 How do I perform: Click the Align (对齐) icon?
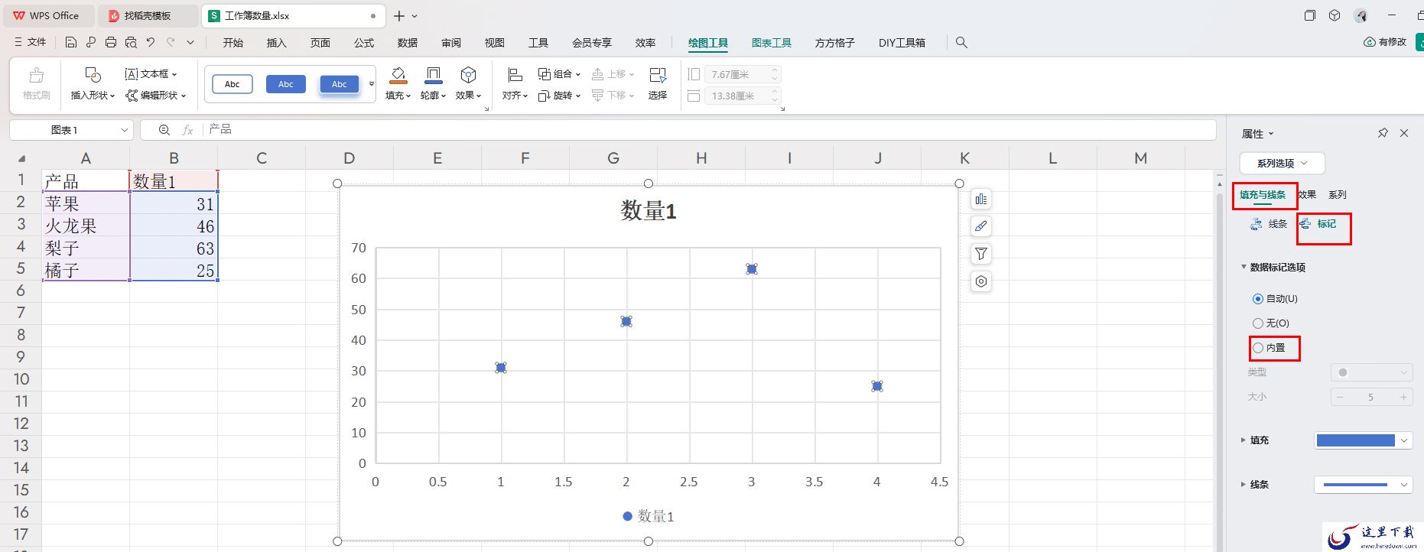[x=515, y=75]
